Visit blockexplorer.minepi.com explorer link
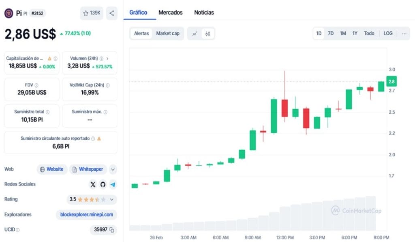415x242 pixels. click(x=86, y=214)
